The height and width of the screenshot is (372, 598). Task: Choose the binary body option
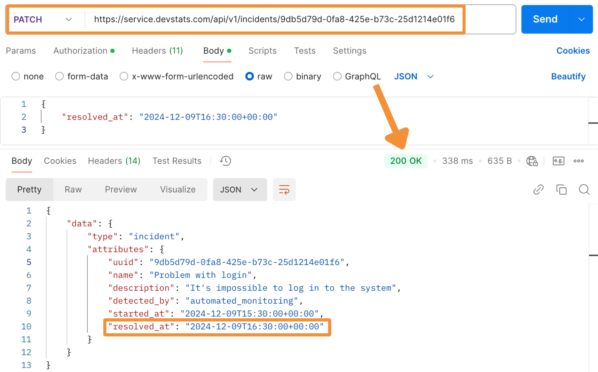point(303,76)
